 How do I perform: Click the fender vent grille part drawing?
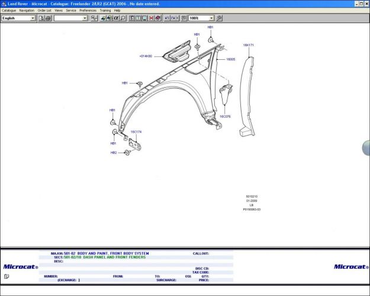click(x=177, y=52)
